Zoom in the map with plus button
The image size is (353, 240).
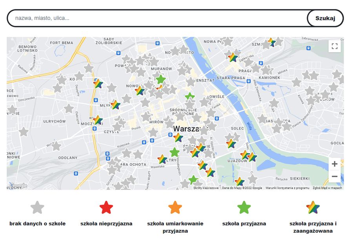[335, 164]
